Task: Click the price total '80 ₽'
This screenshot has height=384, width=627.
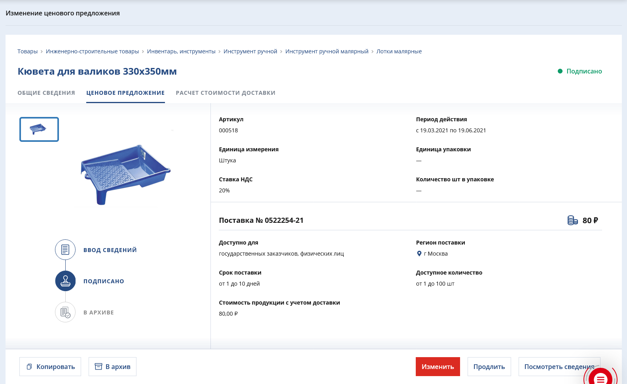Action: point(590,220)
